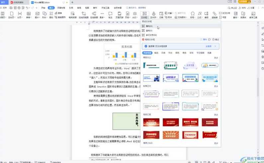Expand the symbol dropdown arrow
The height and width of the screenshot is (163, 264).
(x=195, y=17)
